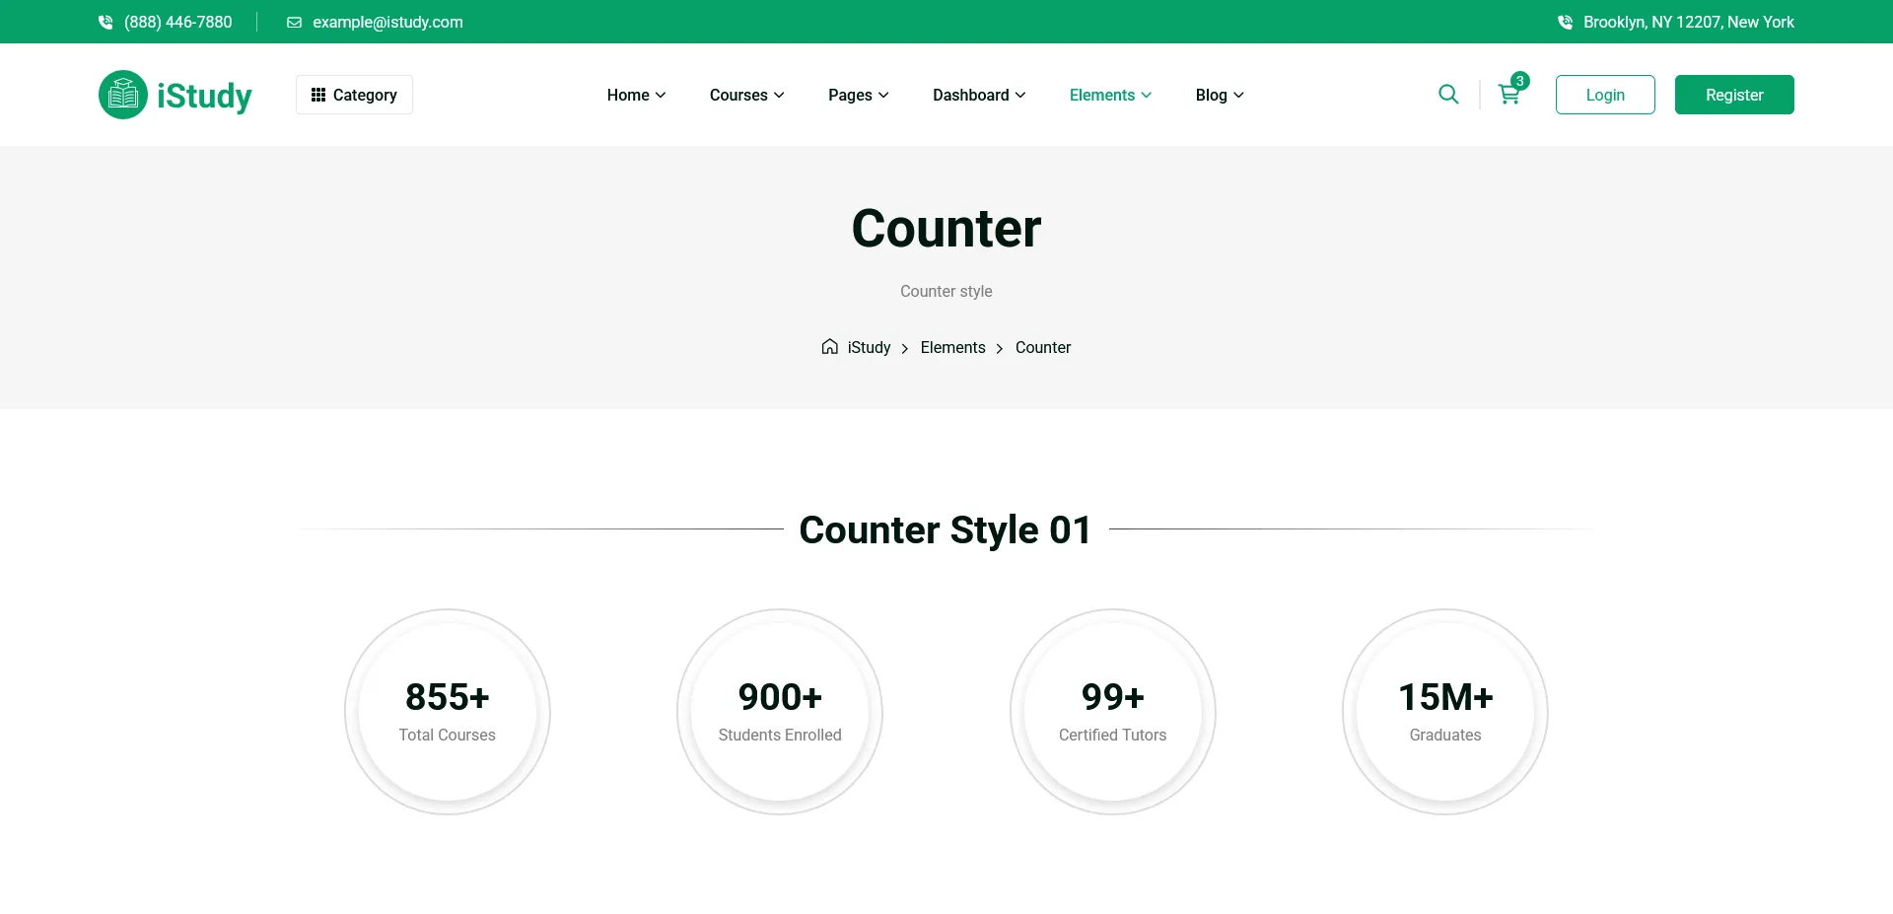This screenshot has height=914, width=1893.
Task: Open the shopping cart icon
Action: click(1508, 95)
